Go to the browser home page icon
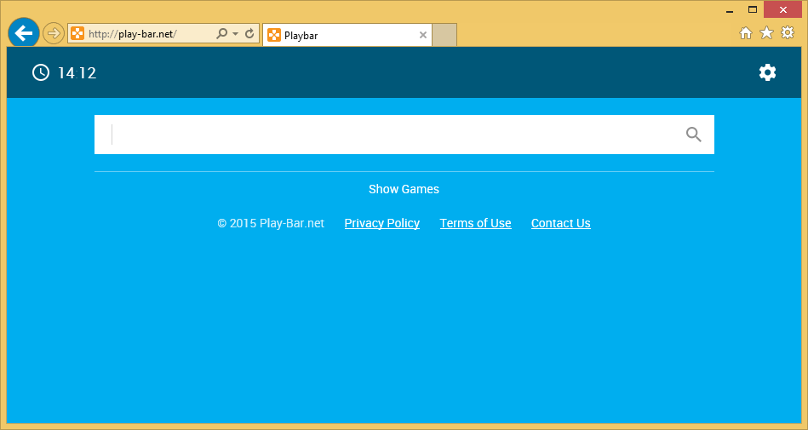Viewport: 808px width, 430px height. click(746, 33)
